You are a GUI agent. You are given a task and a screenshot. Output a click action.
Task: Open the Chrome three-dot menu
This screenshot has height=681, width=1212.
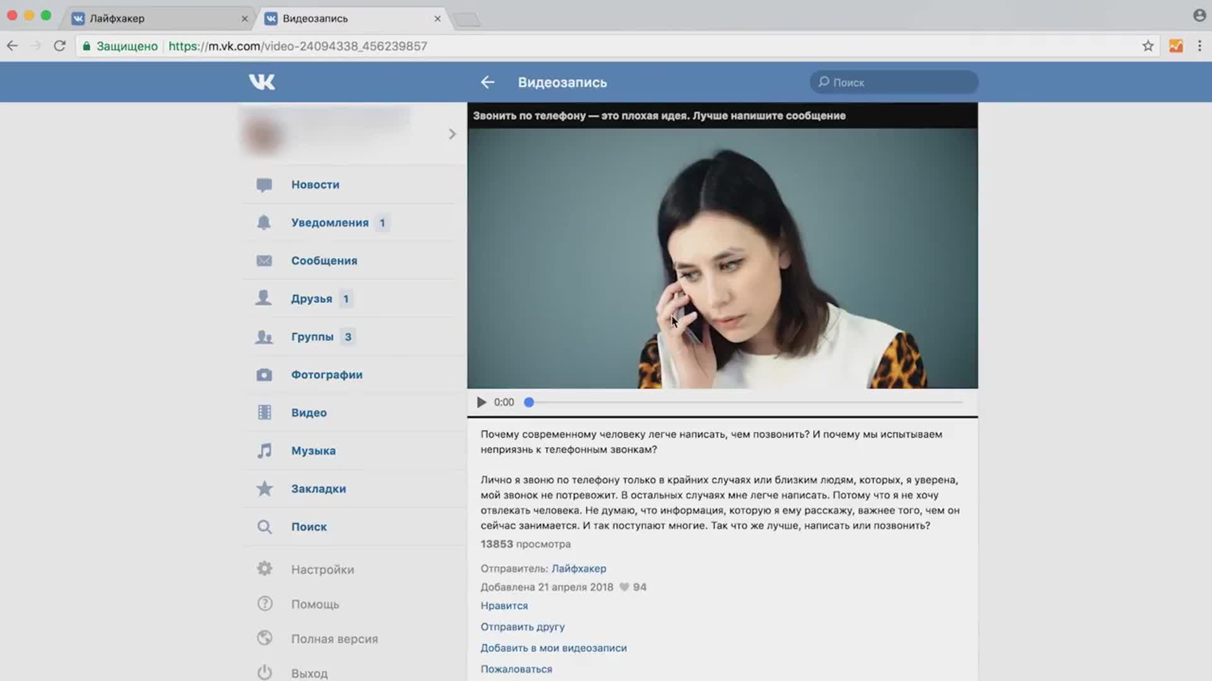coord(1199,46)
